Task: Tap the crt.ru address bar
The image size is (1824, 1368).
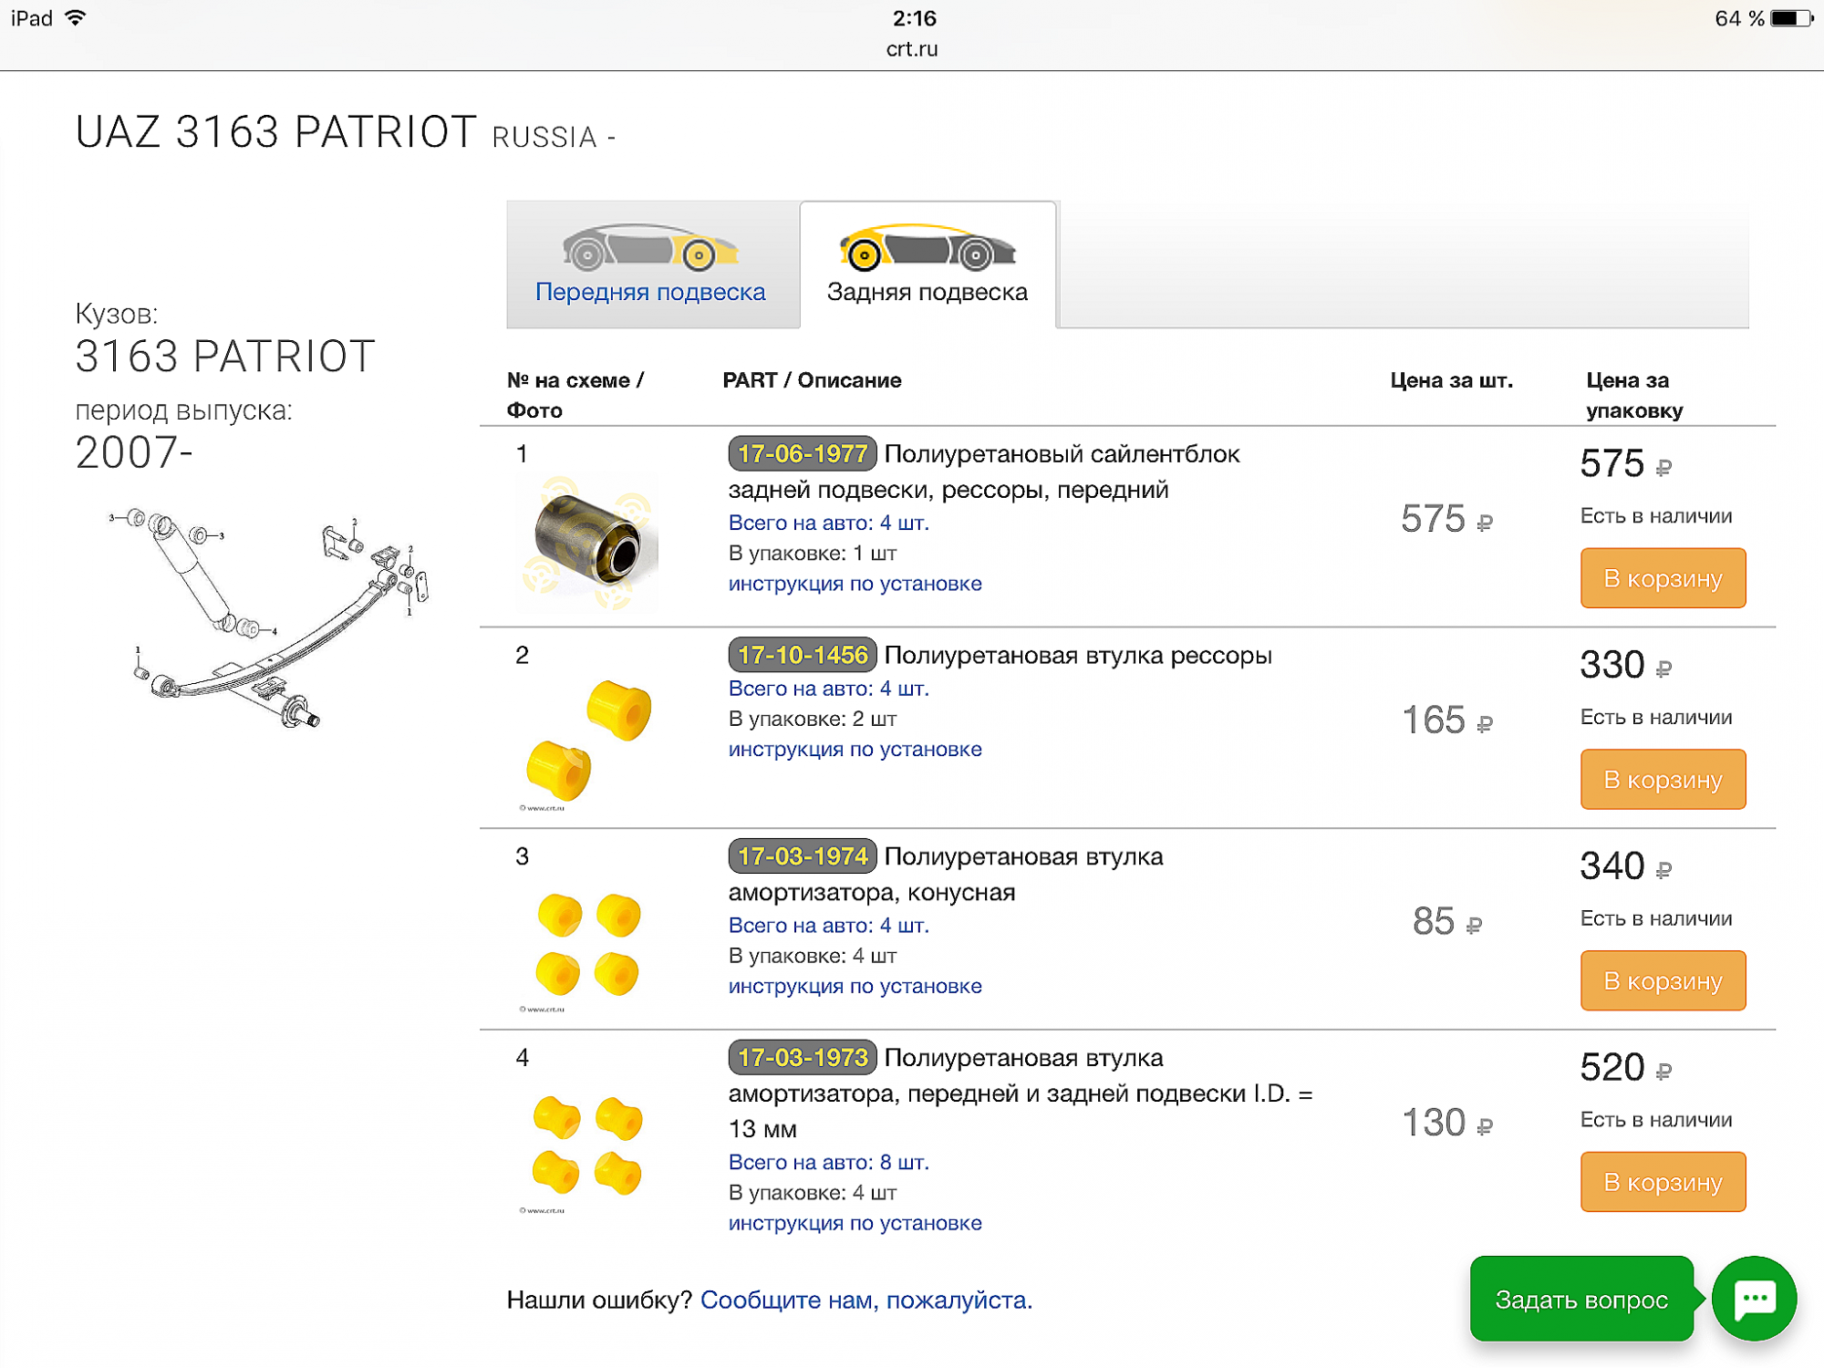Action: [912, 49]
